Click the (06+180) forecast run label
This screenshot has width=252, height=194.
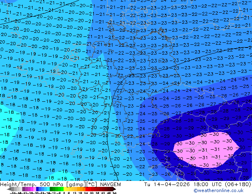coord(238,184)
